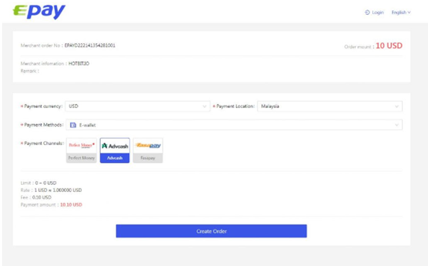Open the Payment currency USD dropdown
This screenshot has height=266, width=428.
[x=137, y=106]
